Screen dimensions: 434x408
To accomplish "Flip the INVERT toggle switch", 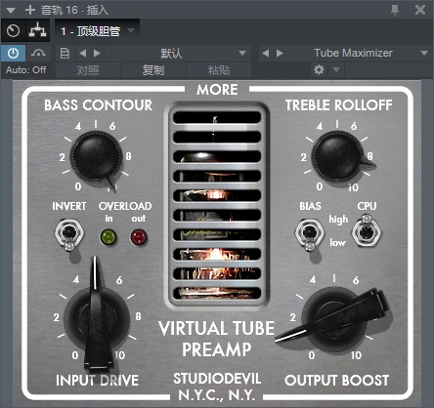I will 69,234.
